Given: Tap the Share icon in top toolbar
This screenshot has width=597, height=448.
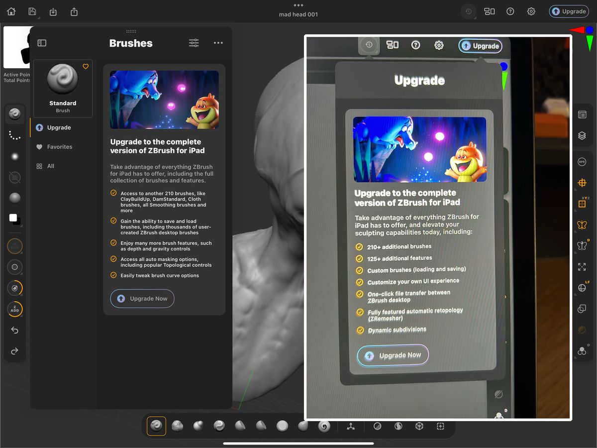Looking at the screenshot, I should [x=74, y=11].
